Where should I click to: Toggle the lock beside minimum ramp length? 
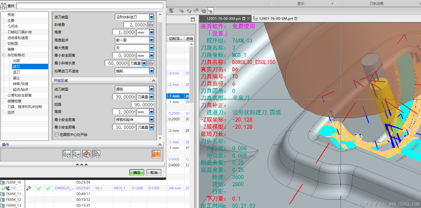[x=151, y=63]
